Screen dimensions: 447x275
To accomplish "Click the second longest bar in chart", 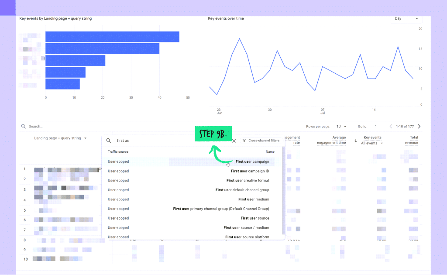I will coord(102,48).
